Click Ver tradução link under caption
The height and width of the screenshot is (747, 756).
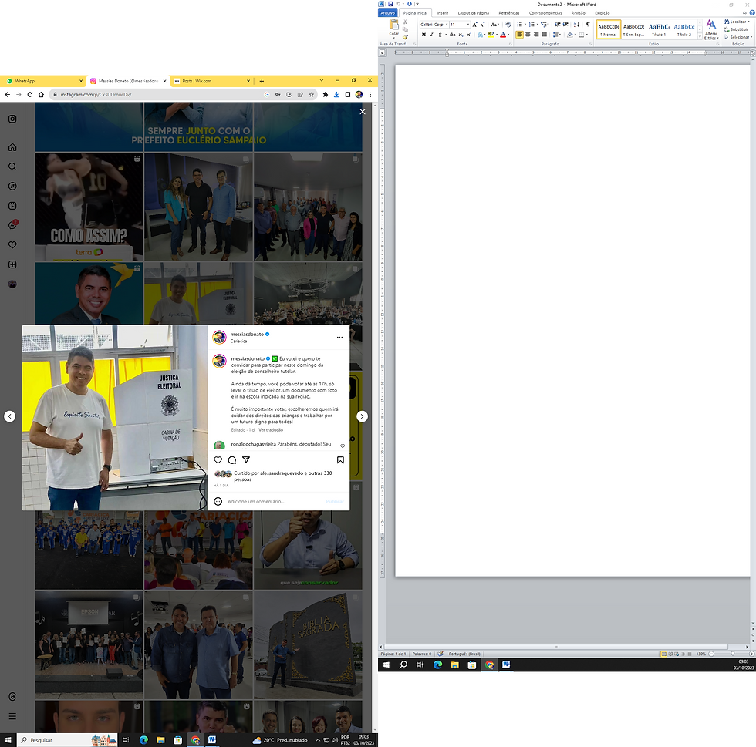tap(271, 430)
